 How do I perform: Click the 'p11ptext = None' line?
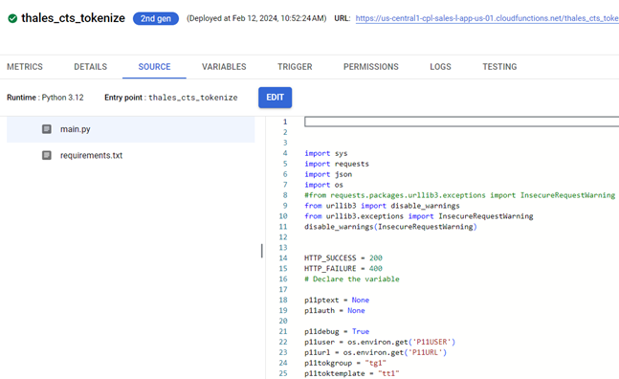coord(337,301)
